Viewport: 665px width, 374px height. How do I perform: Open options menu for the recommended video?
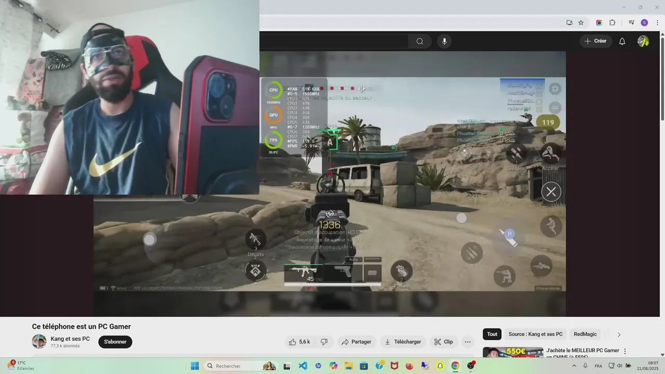(625, 352)
